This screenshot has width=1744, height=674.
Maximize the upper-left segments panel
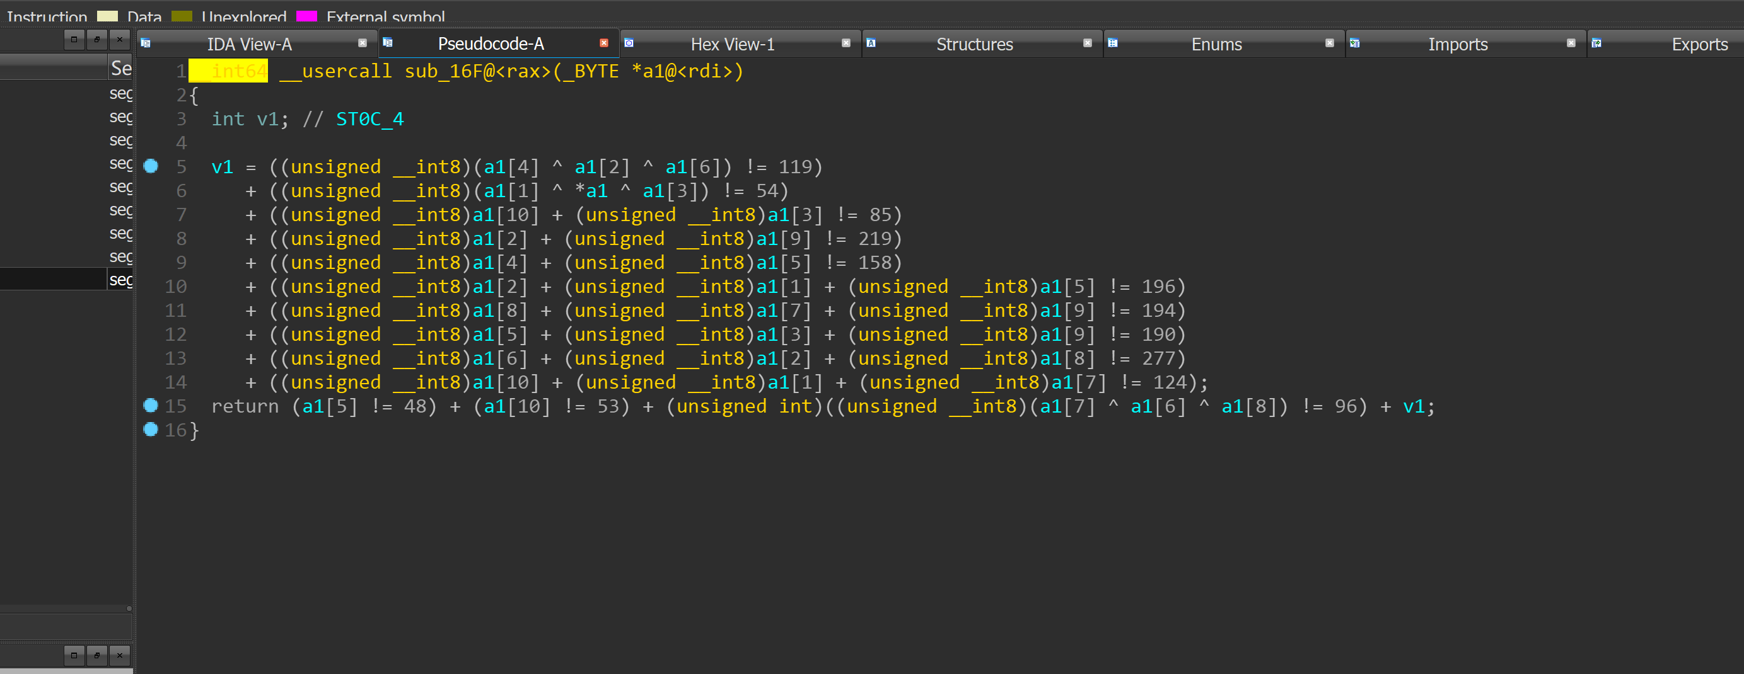click(x=74, y=40)
